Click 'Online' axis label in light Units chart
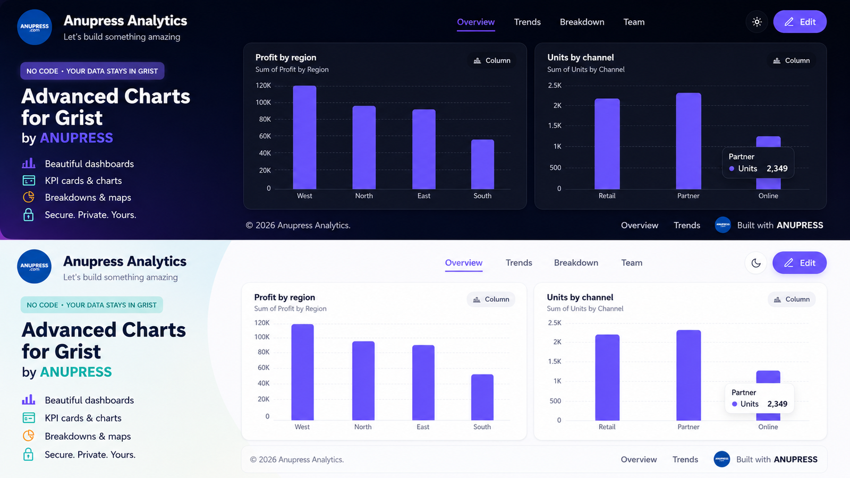 (x=768, y=427)
